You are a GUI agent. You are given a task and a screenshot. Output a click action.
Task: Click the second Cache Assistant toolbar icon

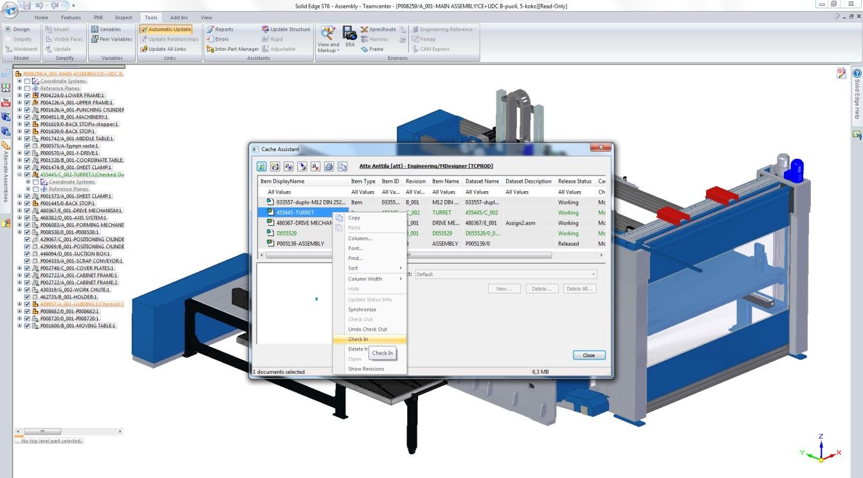pos(274,166)
